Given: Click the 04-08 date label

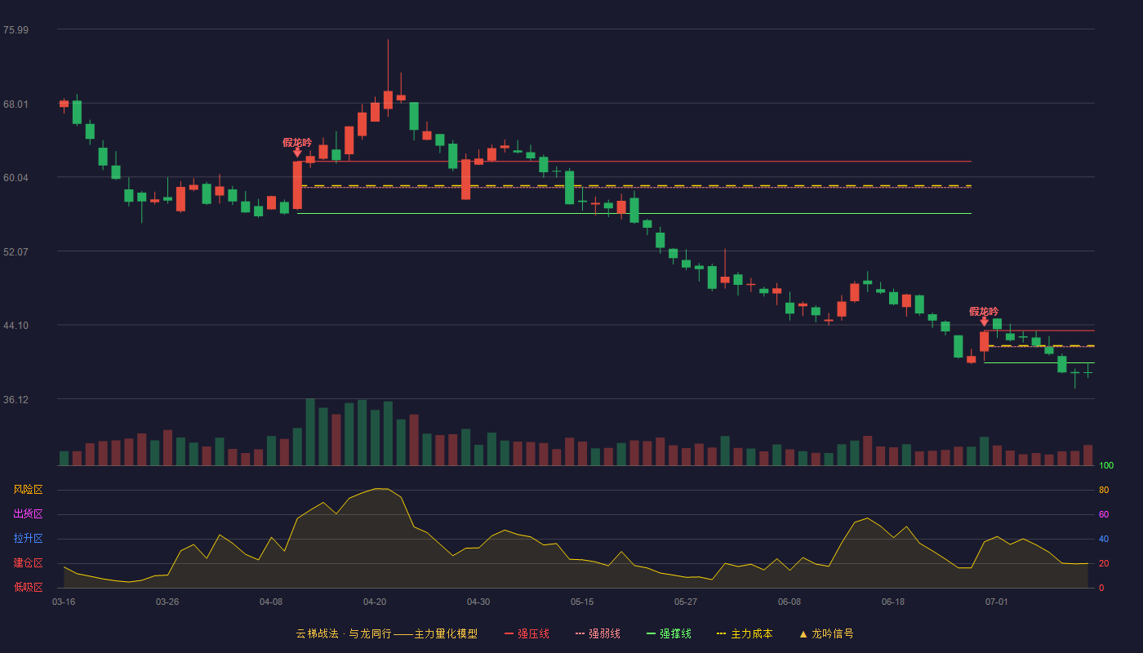Looking at the screenshot, I should (x=271, y=602).
